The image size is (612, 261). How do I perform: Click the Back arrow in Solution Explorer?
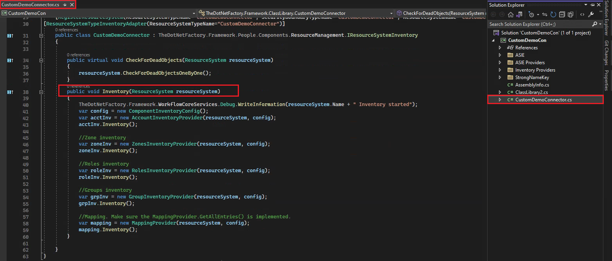click(x=493, y=14)
